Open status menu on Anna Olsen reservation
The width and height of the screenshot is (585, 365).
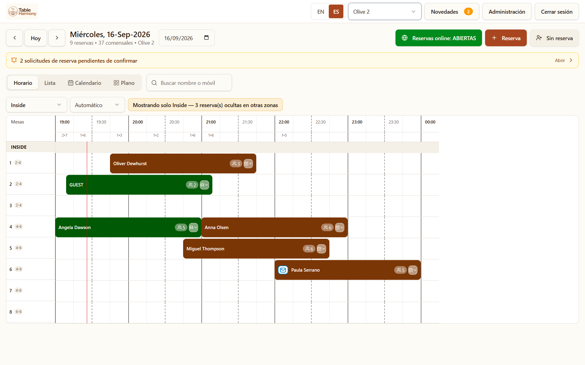pos(340,228)
